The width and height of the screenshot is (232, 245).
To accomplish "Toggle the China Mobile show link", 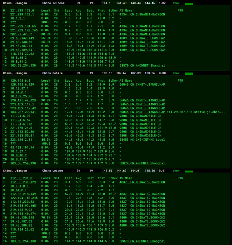I will click(x=176, y=73).
